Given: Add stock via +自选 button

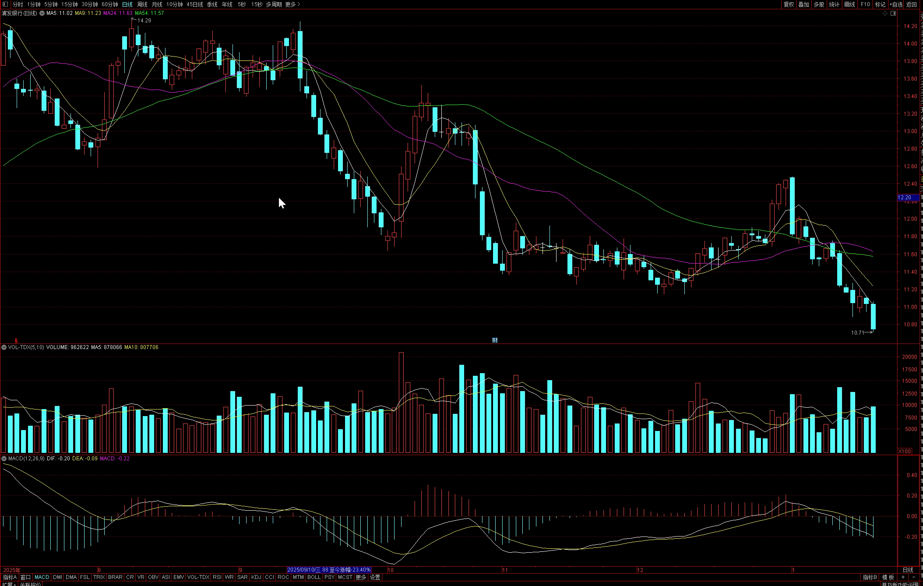Looking at the screenshot, I should point(896,4).
